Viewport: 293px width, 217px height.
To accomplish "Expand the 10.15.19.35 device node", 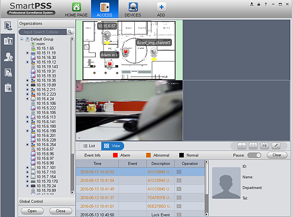I will 27,80.
